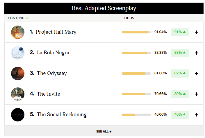Open La Bola Negra poster image
205x138 pixels.
click(18, 53)
